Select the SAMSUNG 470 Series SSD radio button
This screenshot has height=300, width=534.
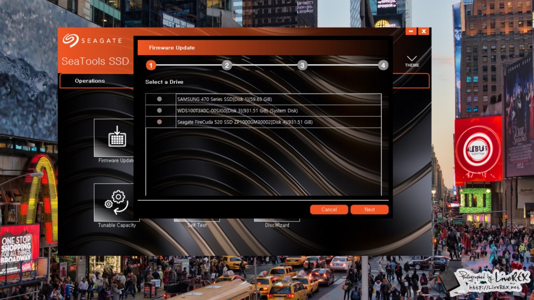click(x=159, y=99)
